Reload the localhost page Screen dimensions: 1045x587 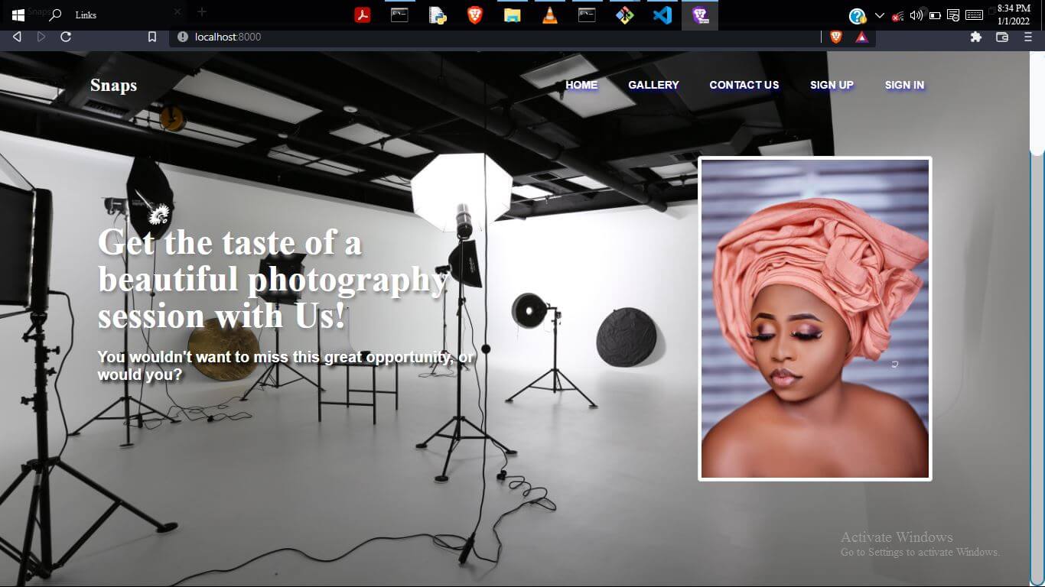pyautogui.click(x=66, y=37)
